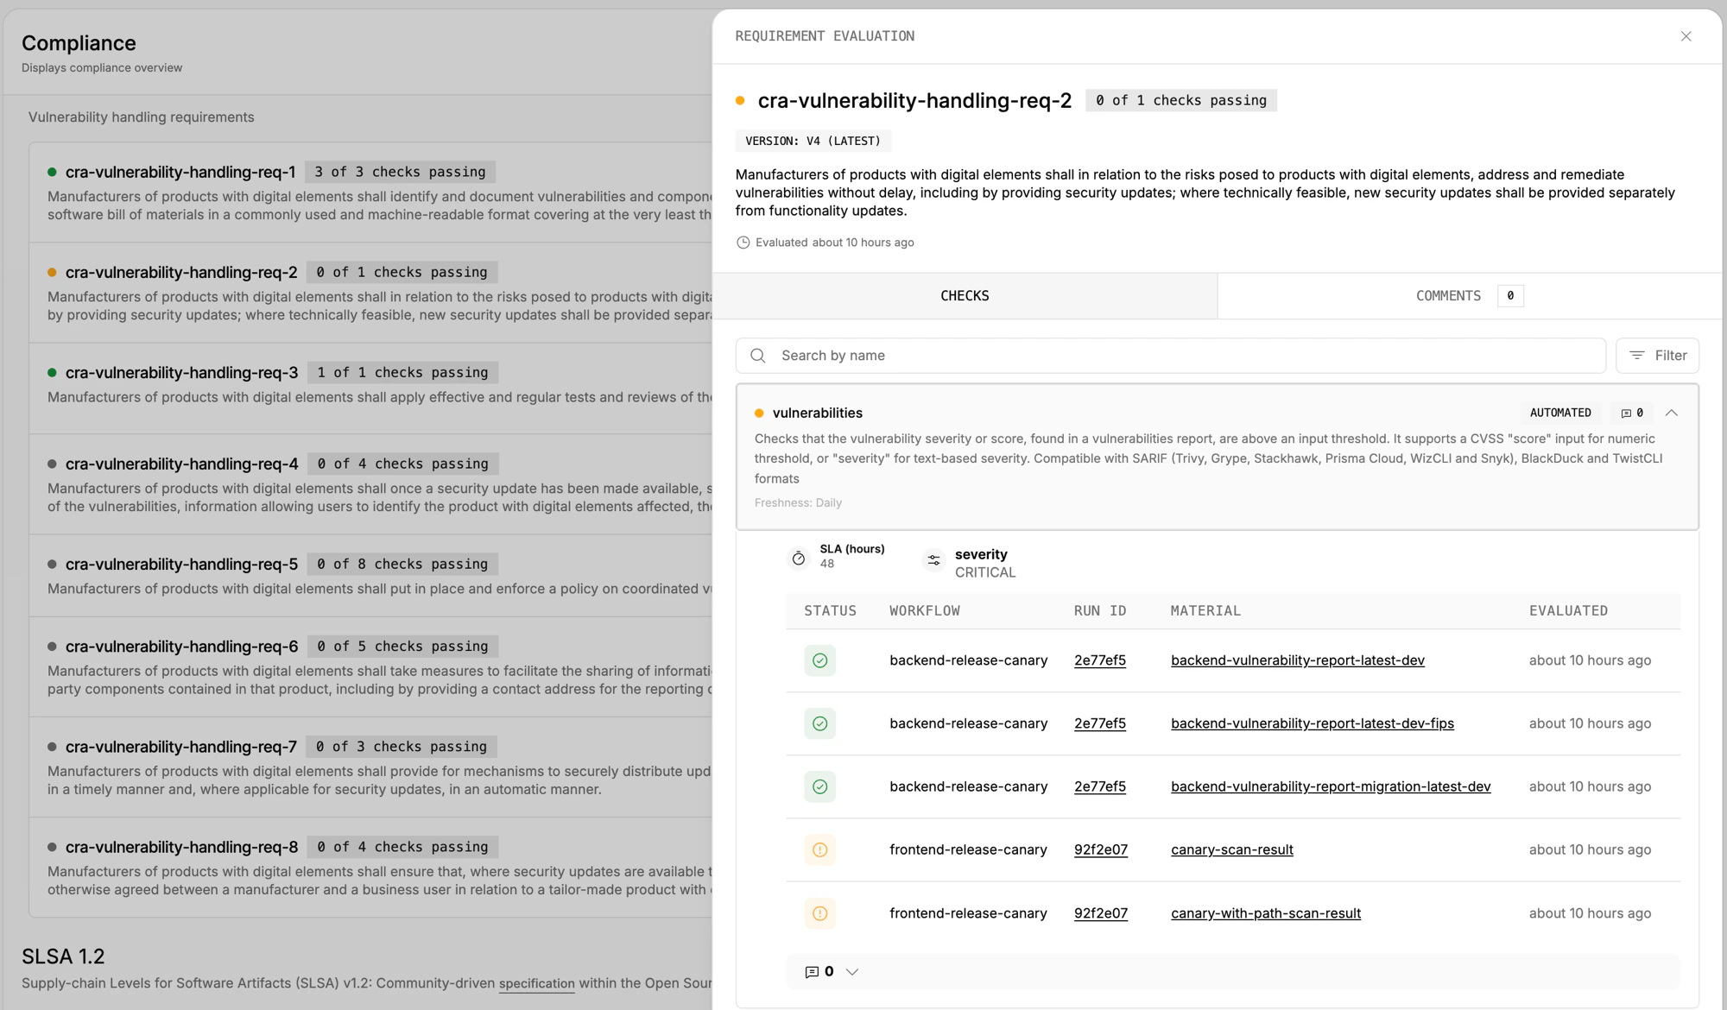Click the SLA hours stopwatch icon
Viewport: 1727px width, 1010px height.
(x=799, y=559)
